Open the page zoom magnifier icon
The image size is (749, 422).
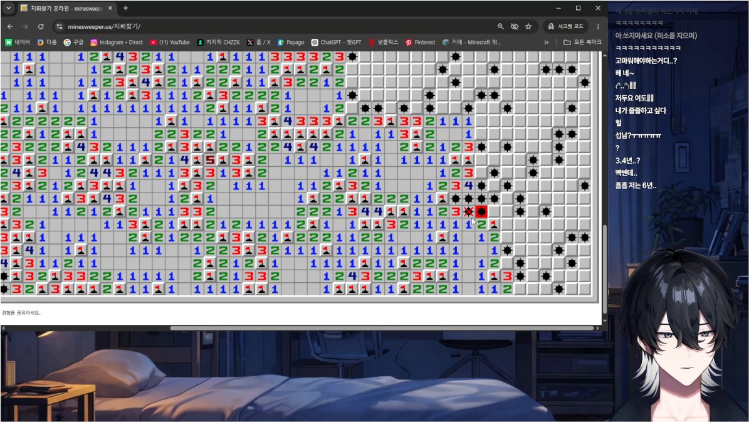click(500, 26)
